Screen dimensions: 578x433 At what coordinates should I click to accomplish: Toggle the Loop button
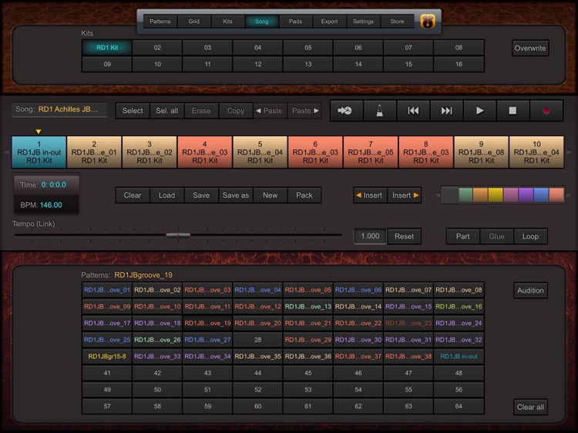click(530, 236)
